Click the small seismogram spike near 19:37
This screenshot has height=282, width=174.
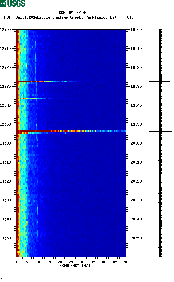click(160, 99)
